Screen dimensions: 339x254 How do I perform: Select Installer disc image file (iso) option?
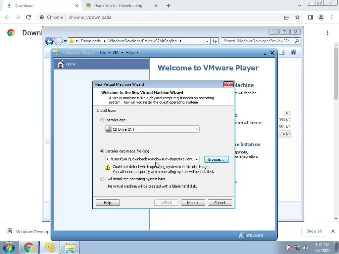click(102, 151)
